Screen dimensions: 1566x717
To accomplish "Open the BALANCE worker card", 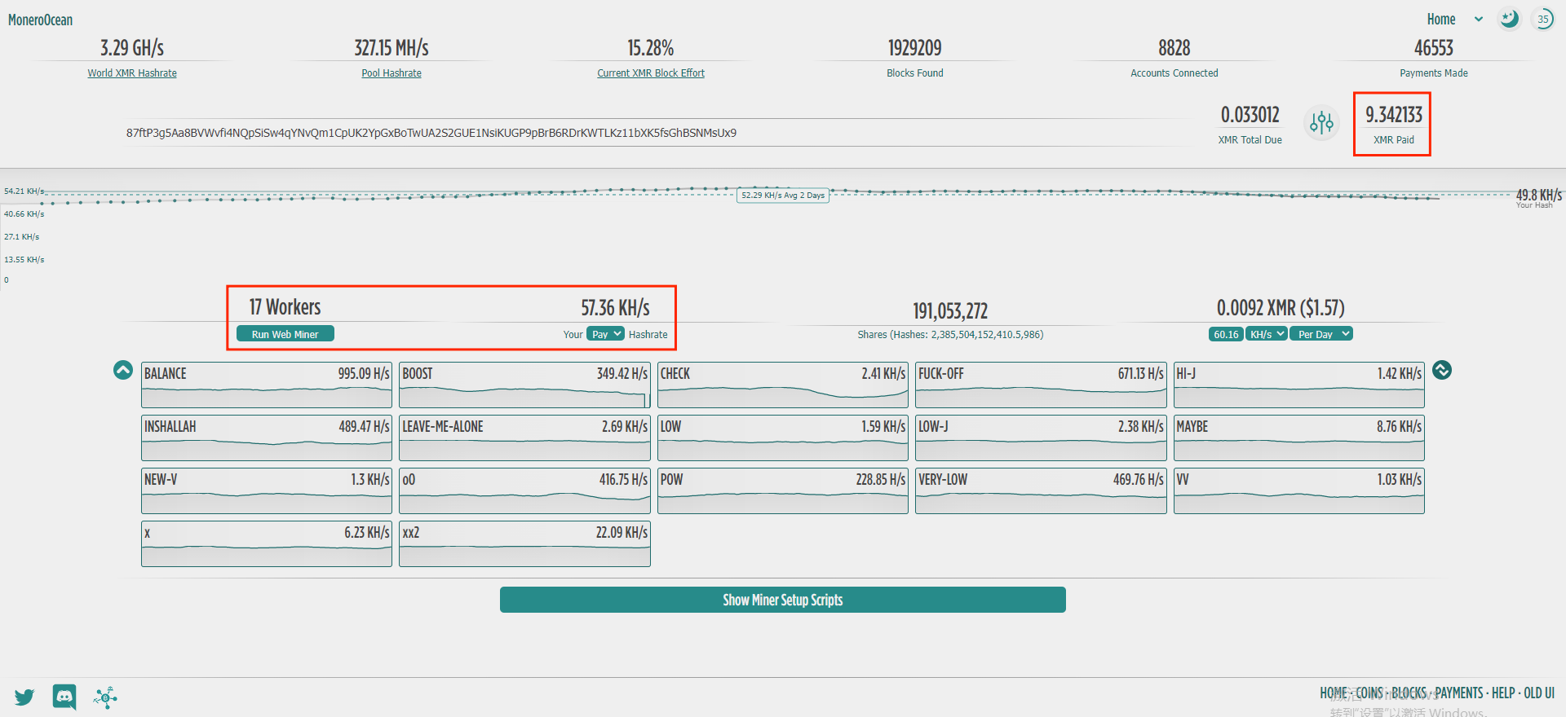I will (267, 385).
